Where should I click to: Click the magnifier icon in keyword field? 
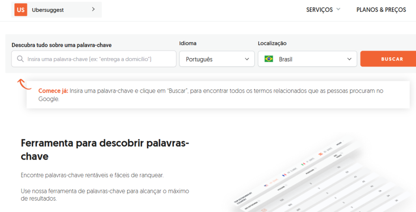[20, 58]
